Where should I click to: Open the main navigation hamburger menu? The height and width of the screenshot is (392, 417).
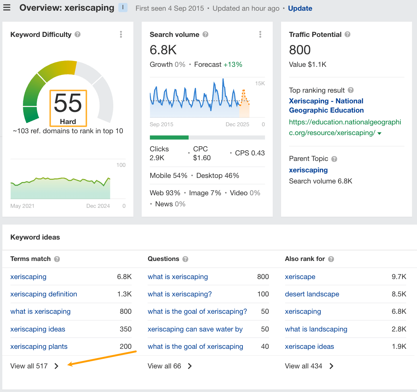(7, 7)
